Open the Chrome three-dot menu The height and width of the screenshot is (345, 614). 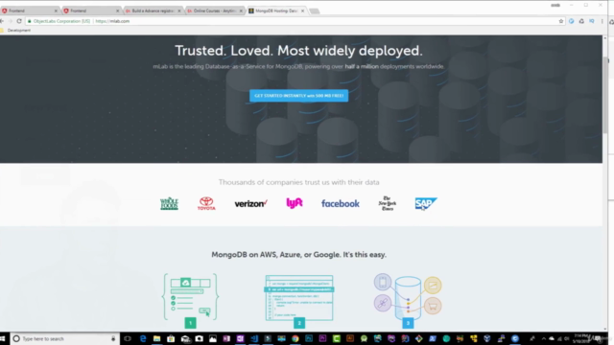click(x=602, y=21)
